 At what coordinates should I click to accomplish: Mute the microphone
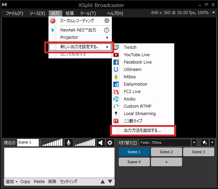pyautogui.click(x=68, y=143)
